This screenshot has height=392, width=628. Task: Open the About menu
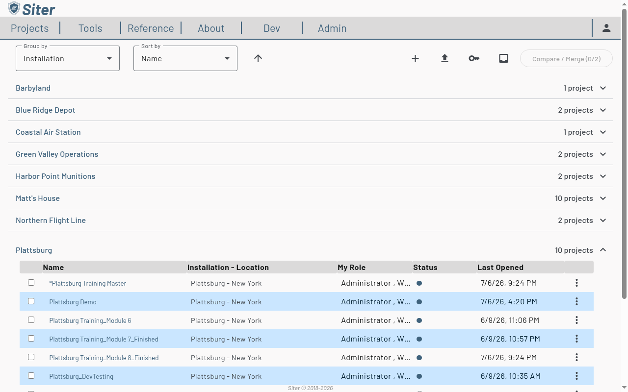click(x=211, y=28)
